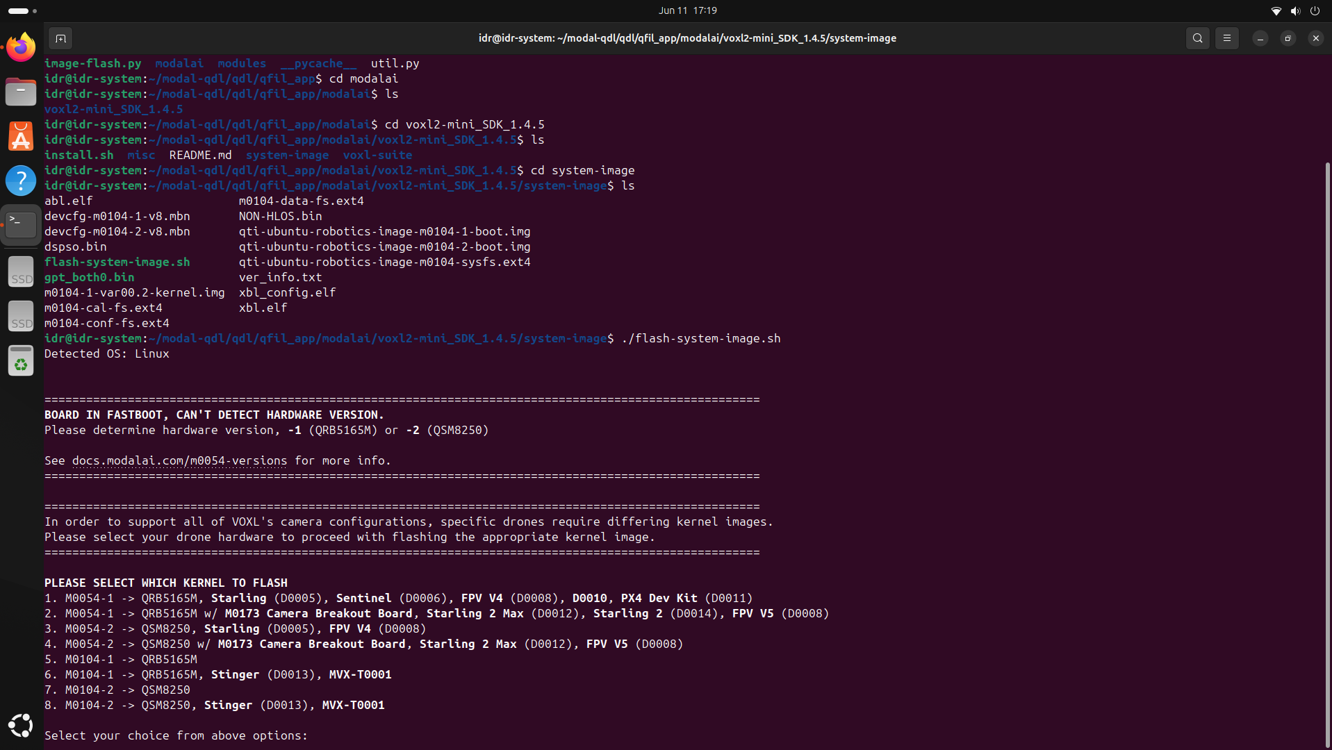Click the voxl-suite directory name
Screen dimensions: 1332x750
[x=377, y=155]
